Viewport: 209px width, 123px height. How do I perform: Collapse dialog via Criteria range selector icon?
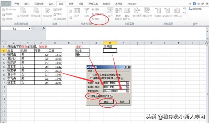point(128,87)
